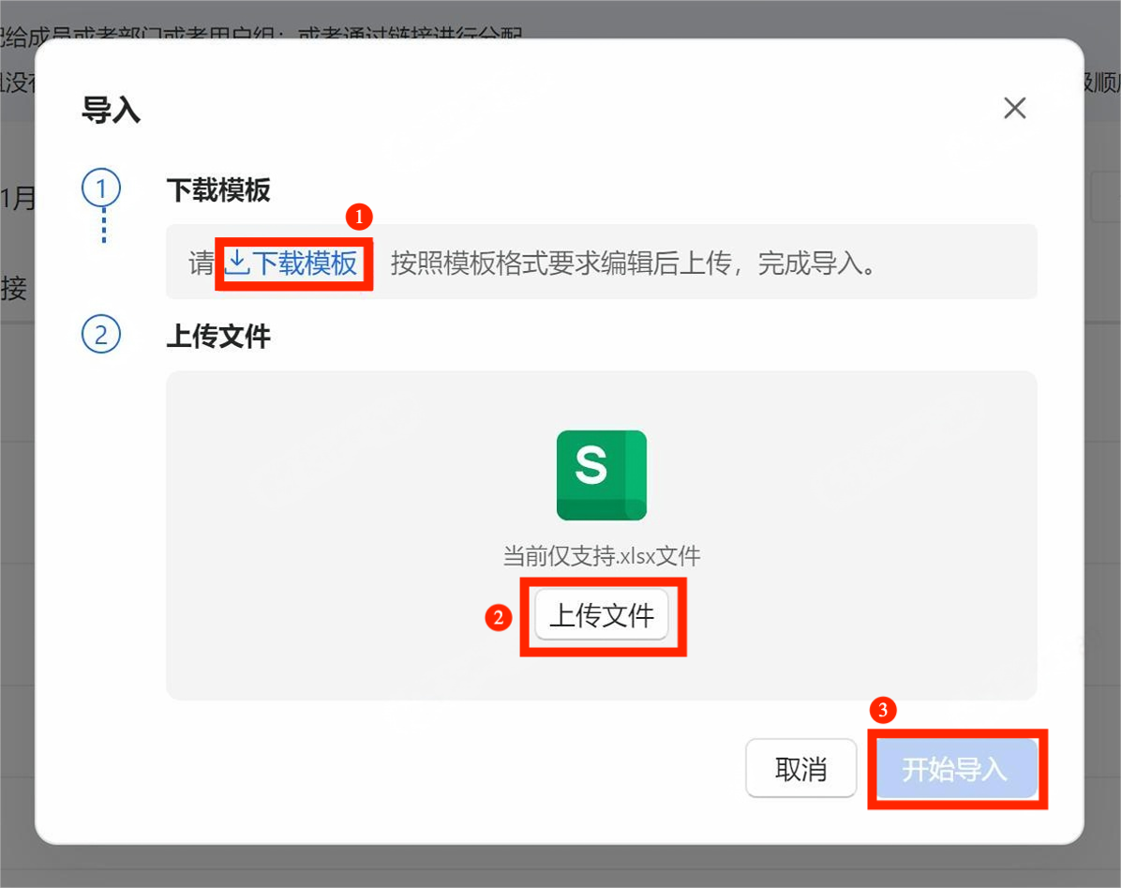This screenshot has width=1121, height=888.
Task: Click red annotation badge number 1
Action: coord(359,218)
